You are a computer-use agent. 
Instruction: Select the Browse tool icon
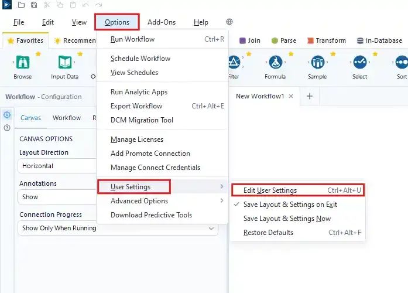click(x=23, y=63)
